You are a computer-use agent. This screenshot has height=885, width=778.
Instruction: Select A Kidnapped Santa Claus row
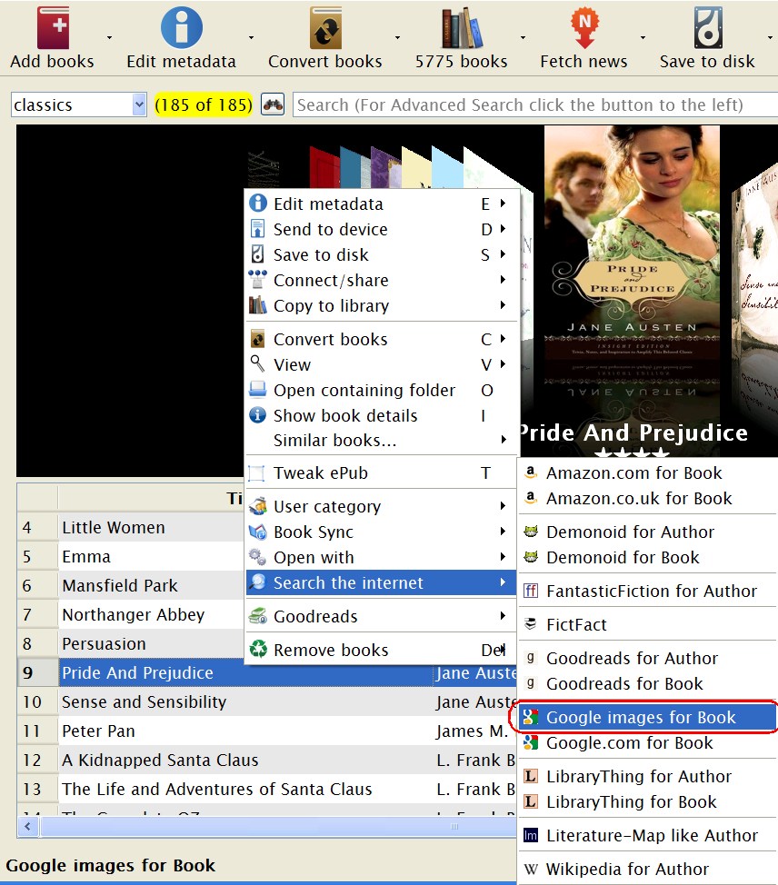coord(267,760)
